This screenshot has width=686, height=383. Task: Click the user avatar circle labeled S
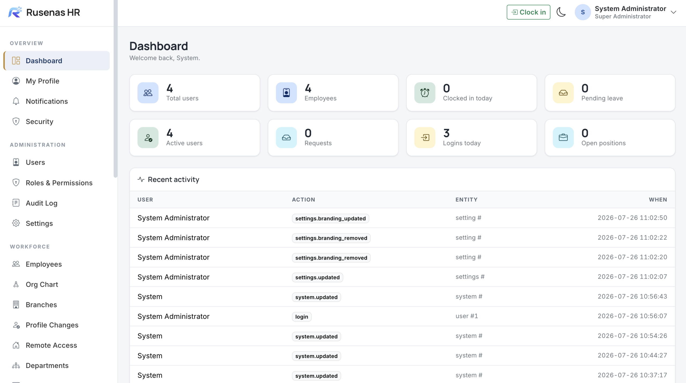pyautogui.click(x=583, y=12)
